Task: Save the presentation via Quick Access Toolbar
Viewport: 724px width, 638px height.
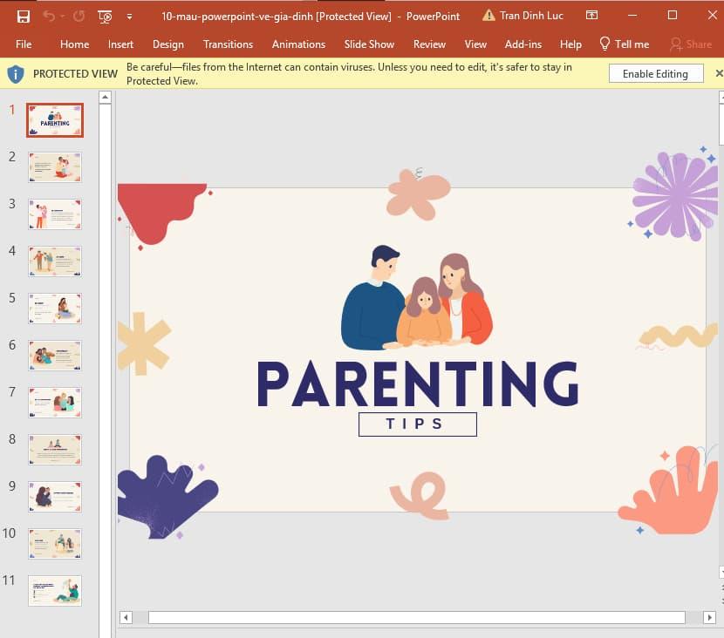Action: point(24,16)
